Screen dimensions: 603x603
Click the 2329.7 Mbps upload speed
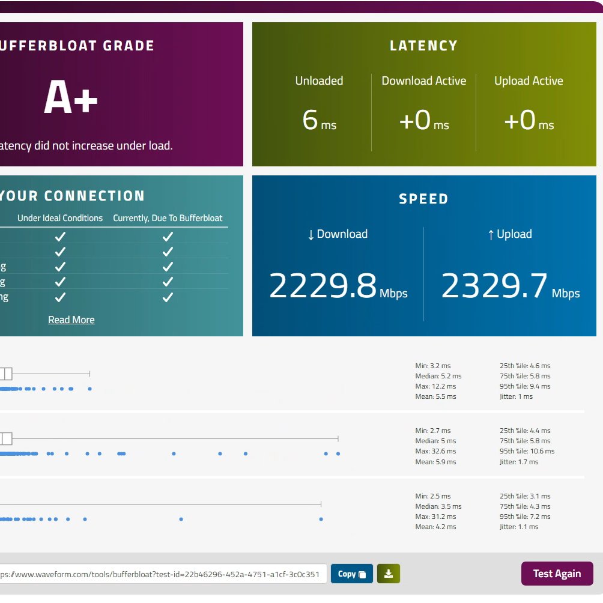point(511,285)
